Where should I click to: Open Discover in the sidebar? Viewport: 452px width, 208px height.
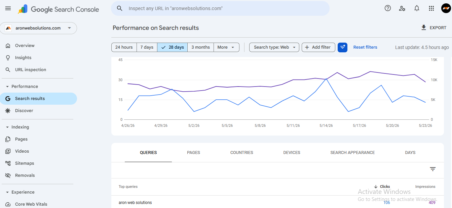[38, 111]
